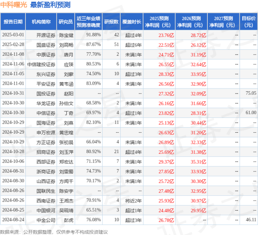Click the date 2024-10-06
Image resolution: width=258 pixels, height=235 pixels.
tap(13, 161)
